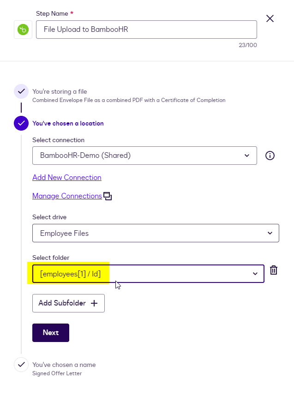Click the checkmark for storing a file step
The height and width of the screenshot is (402, 294).
21,91
